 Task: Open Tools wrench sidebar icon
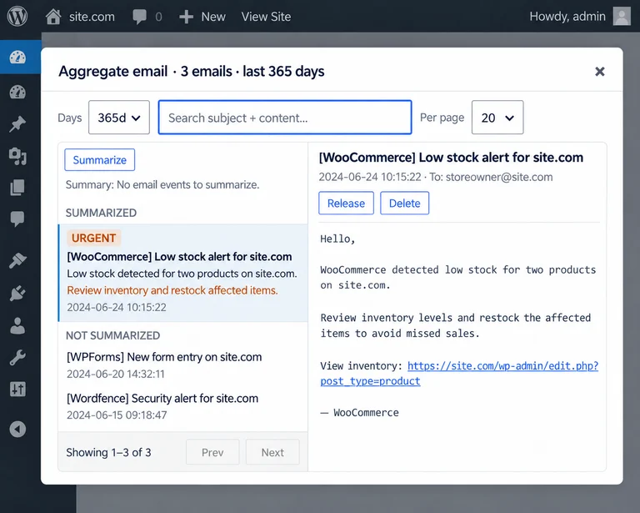(x=17, y=357)
